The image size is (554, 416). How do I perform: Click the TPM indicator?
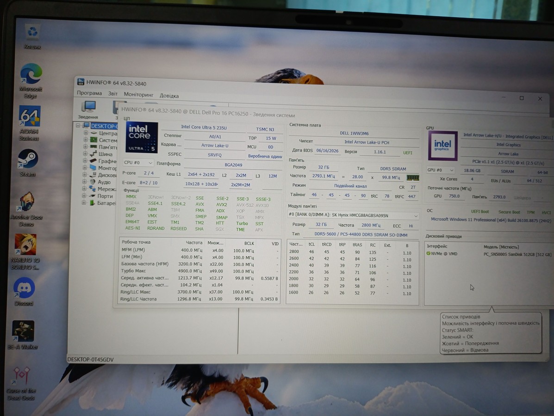pos(531,213)
